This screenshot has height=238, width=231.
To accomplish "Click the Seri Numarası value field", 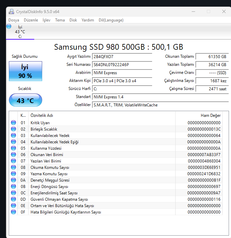I will point(122,64).
